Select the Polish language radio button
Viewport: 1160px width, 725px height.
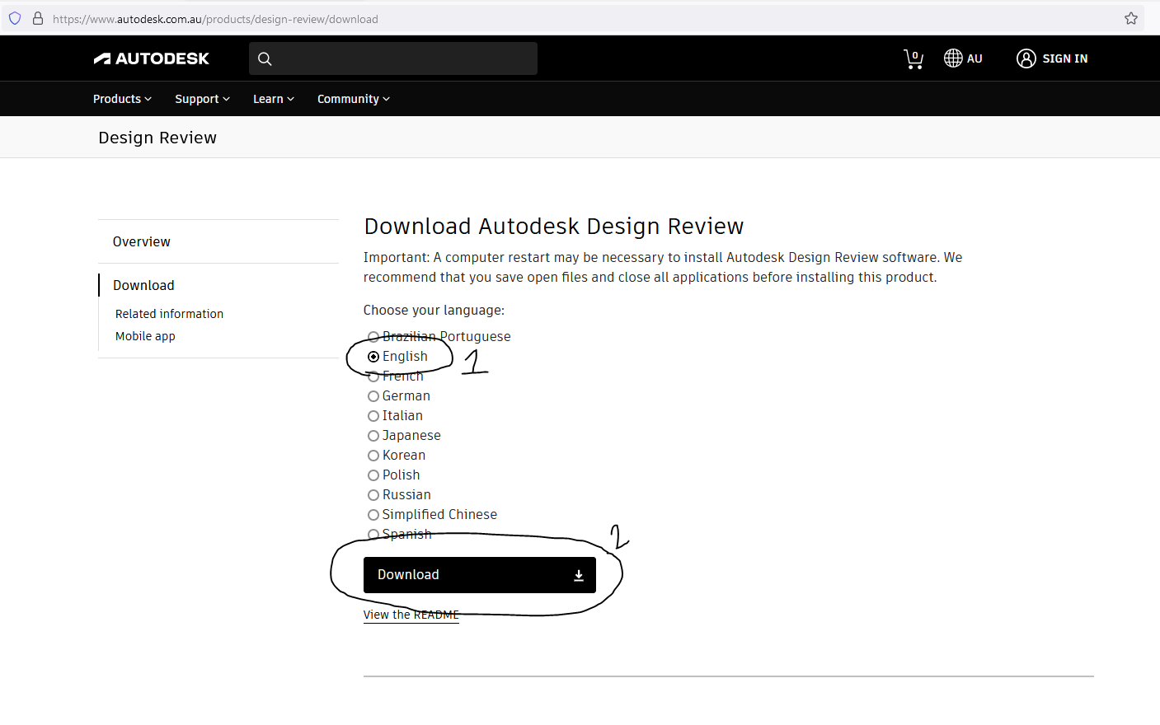pos(373,475)
